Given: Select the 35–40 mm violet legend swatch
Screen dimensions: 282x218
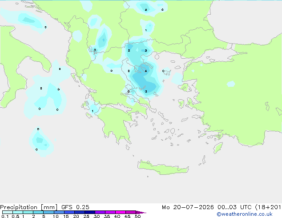Looking at the screenshot, I should (110, 212).
